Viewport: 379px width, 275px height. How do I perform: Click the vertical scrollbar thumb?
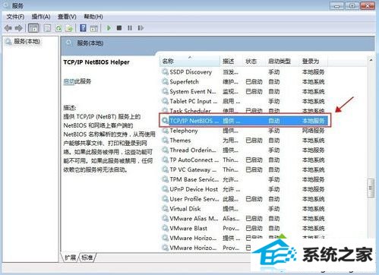371,188
